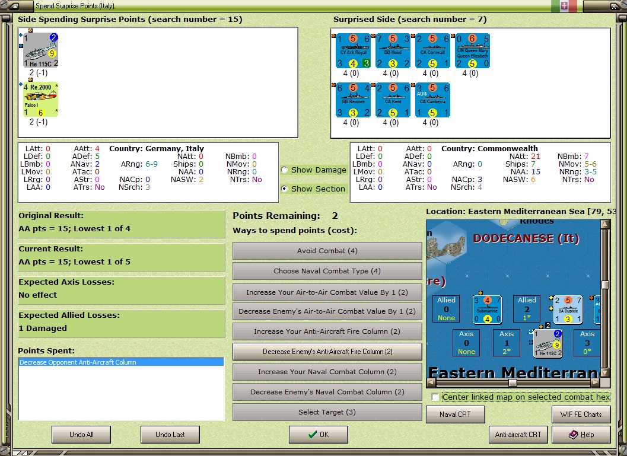The height and width of the screenshot is (456, 627).
Task: Click the Undo Last button
Action: click(170, 435)
